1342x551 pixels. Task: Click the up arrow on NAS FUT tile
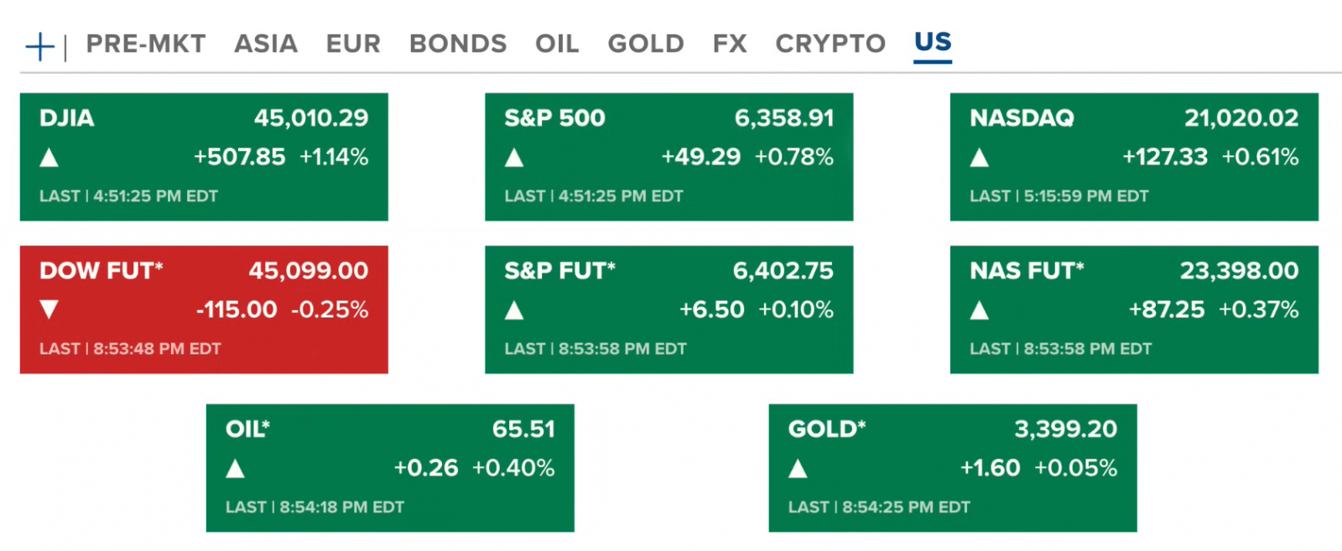(980, 309)
